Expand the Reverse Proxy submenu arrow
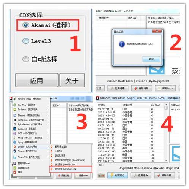 (48, 99)
